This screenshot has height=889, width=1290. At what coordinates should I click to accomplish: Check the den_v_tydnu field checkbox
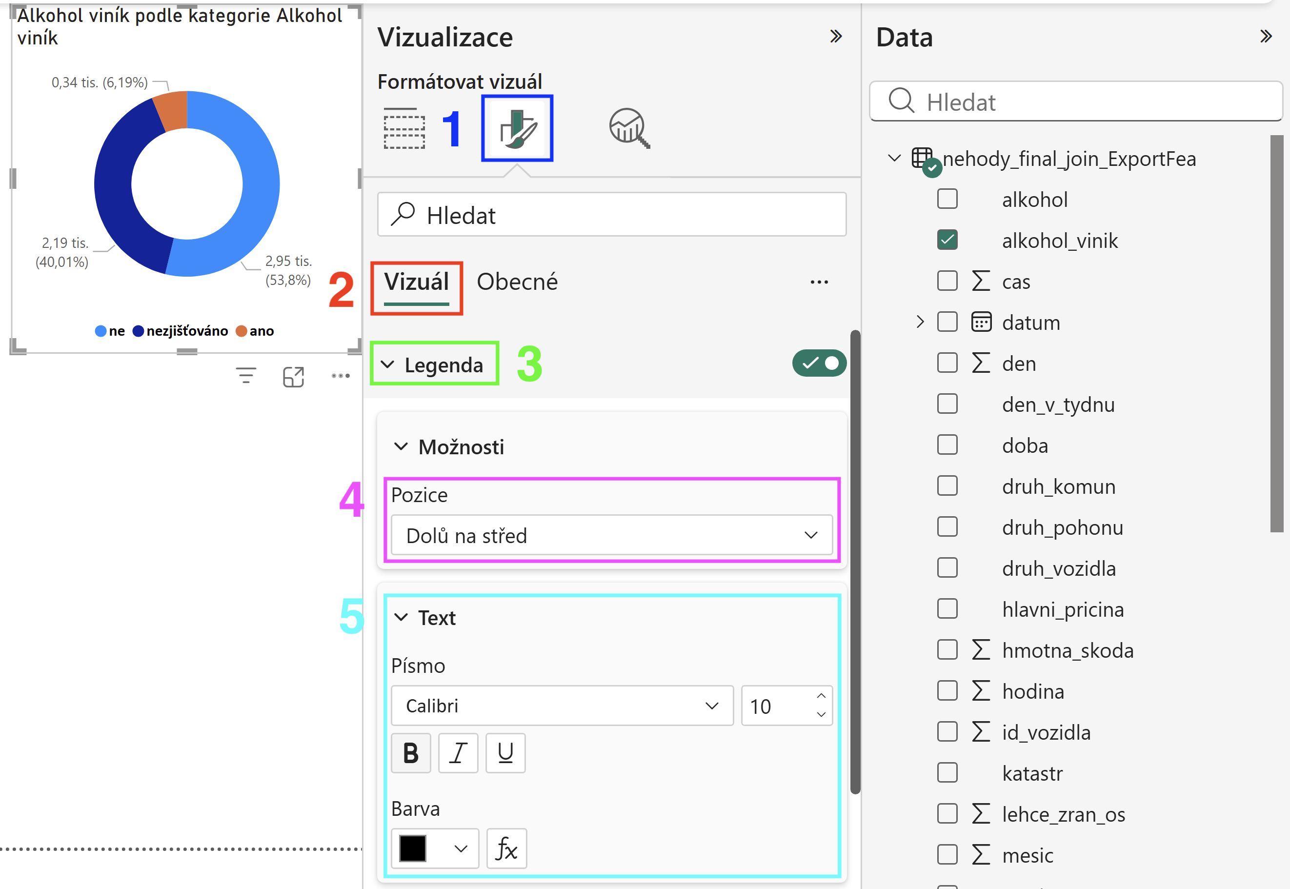coord(947,404)
